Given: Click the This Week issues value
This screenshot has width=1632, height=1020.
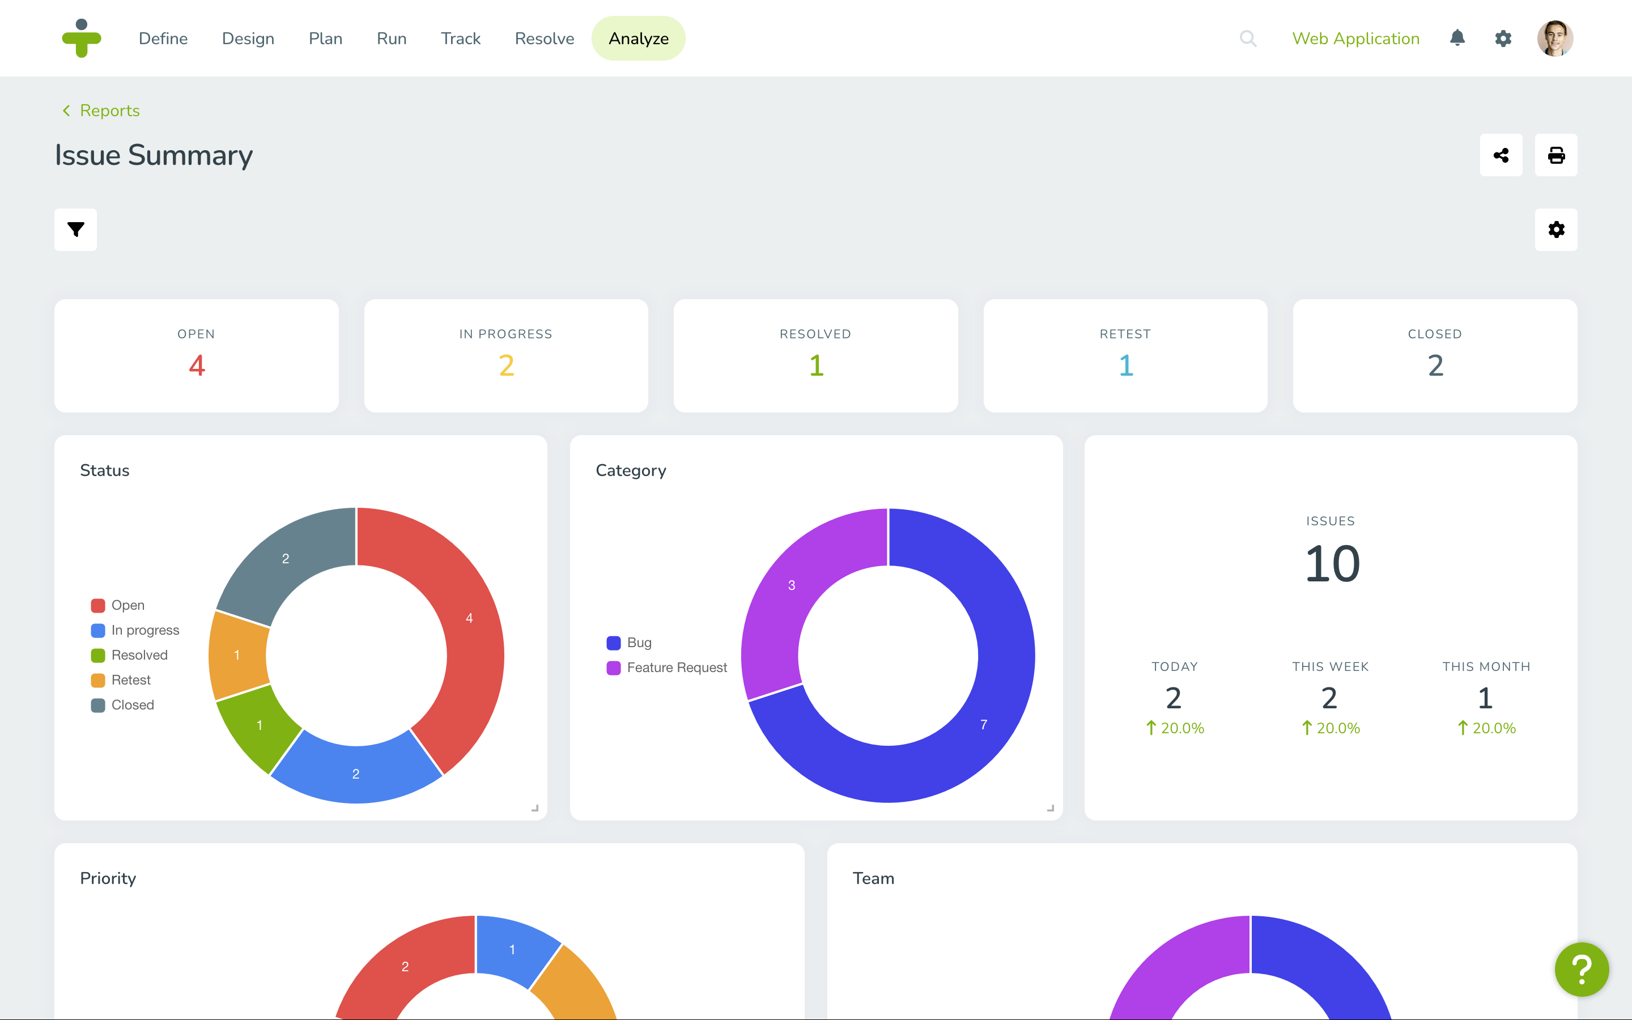Looking at the screenshot, I should pos(1329,698).
